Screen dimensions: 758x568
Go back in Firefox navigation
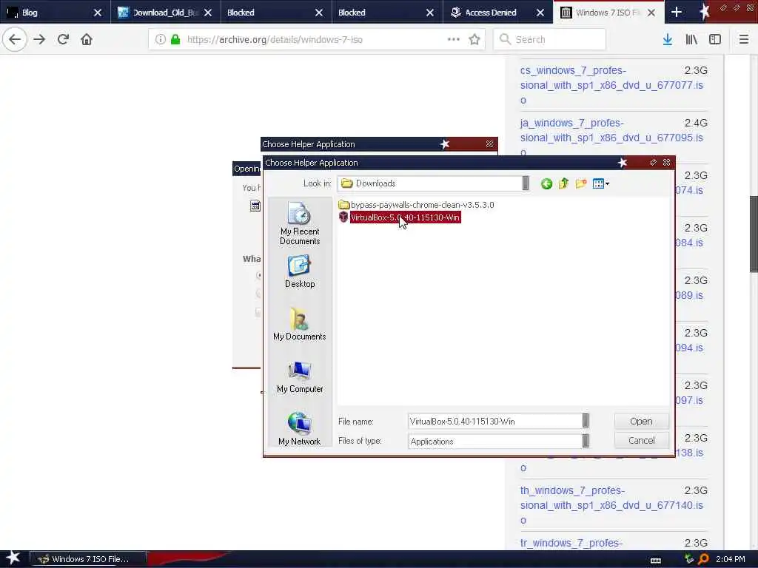(x=15, y=39)
